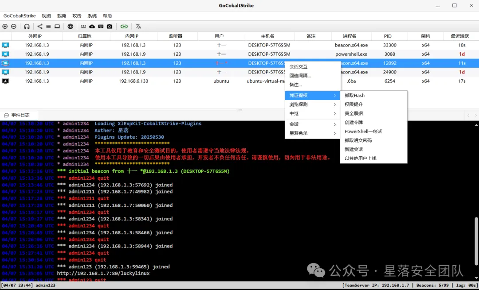This screenshot has width=479, height=290.
Task: Click PID 33300 cell
Action: tap(389, 45)
